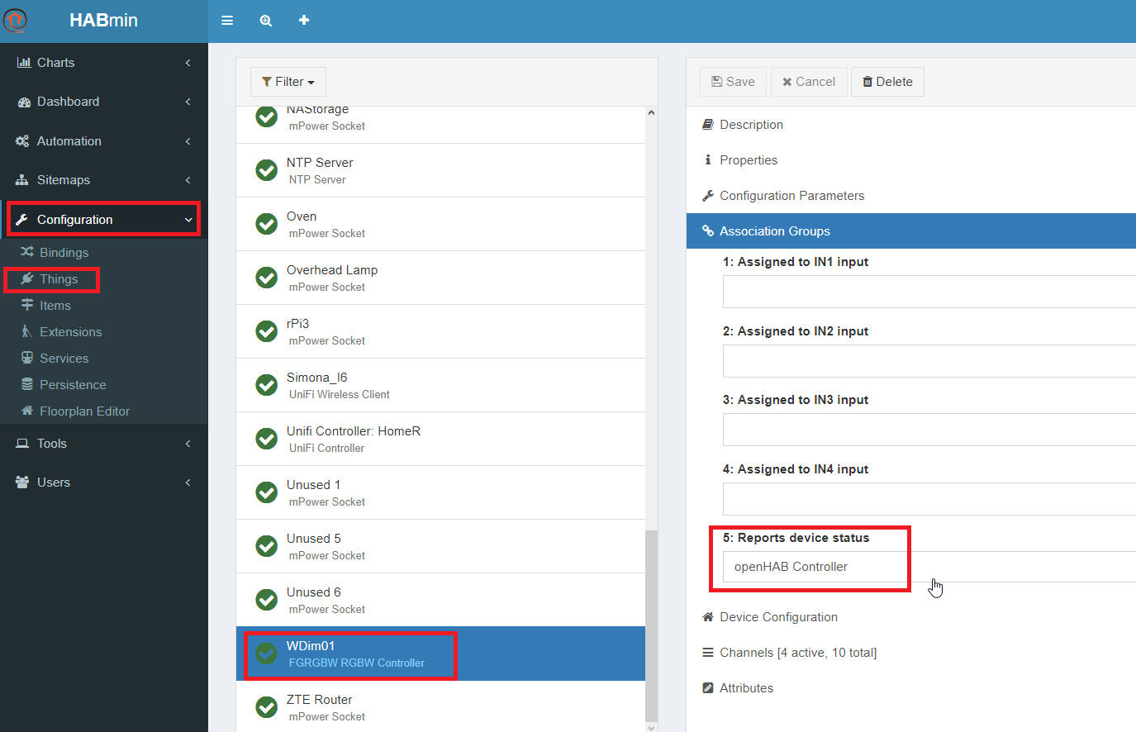Click the Delete button

coord(887,81)
